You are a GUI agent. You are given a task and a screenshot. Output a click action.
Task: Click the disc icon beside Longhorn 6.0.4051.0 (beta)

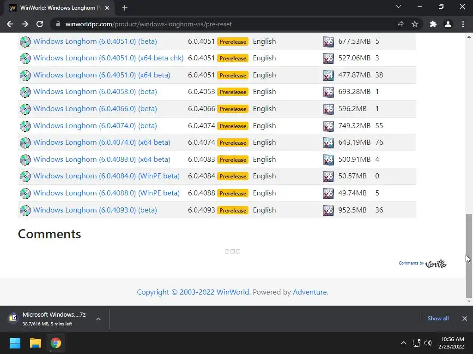click(x=25, y=41)
